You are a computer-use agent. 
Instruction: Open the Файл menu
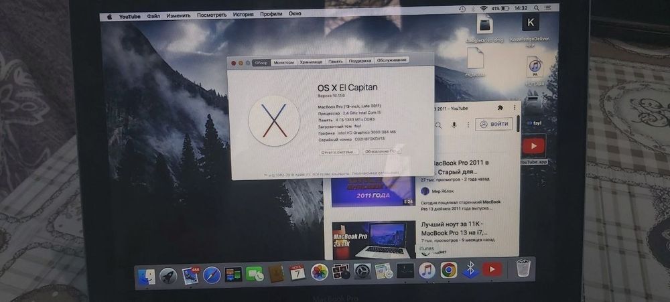153,16
